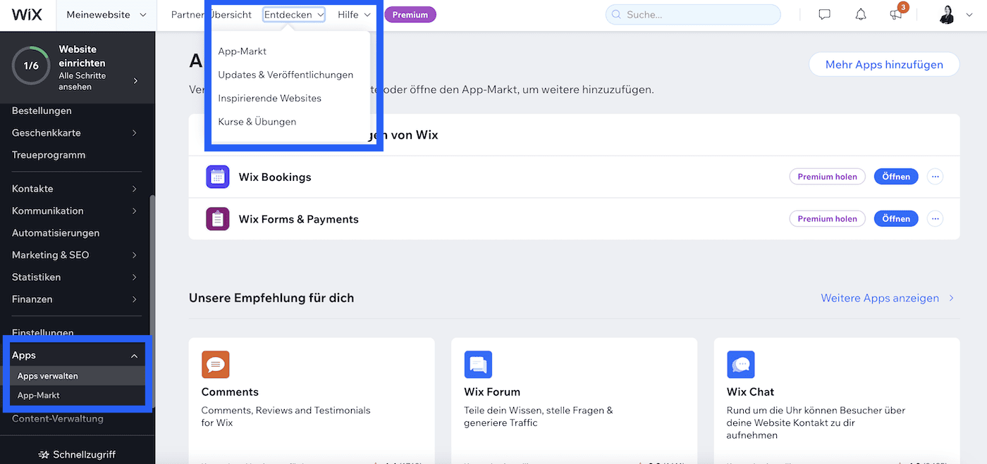
Task: Click the Wix Bookings app name
Action: (x=275, y=177)
